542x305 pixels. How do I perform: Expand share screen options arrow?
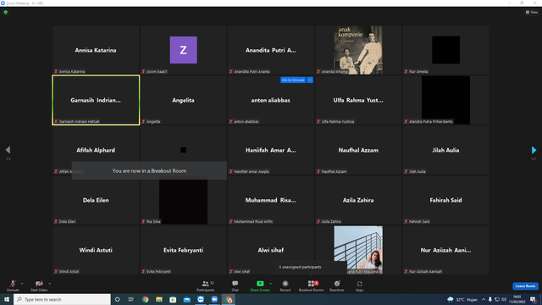[271, 284]
